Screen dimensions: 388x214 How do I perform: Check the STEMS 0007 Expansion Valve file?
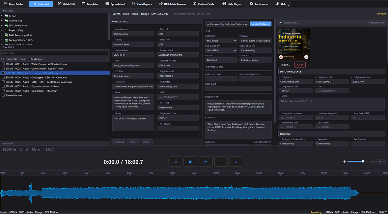pos(3,86)
